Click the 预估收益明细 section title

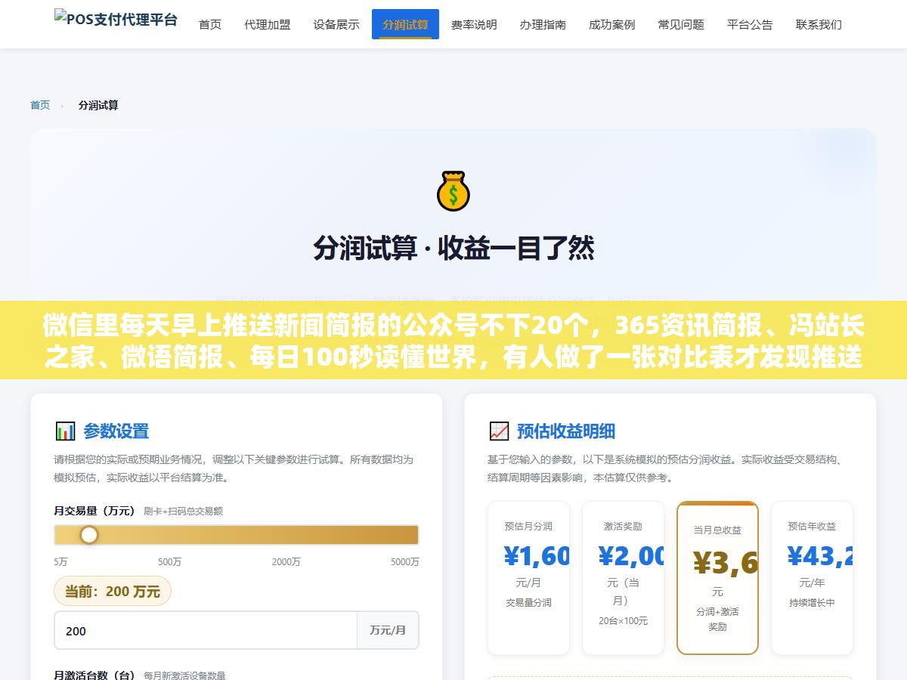click(565, 431)
